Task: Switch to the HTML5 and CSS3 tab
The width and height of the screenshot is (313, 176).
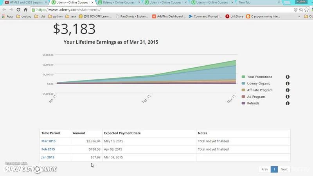Action: pyautogui.click(x=26, y=2)
